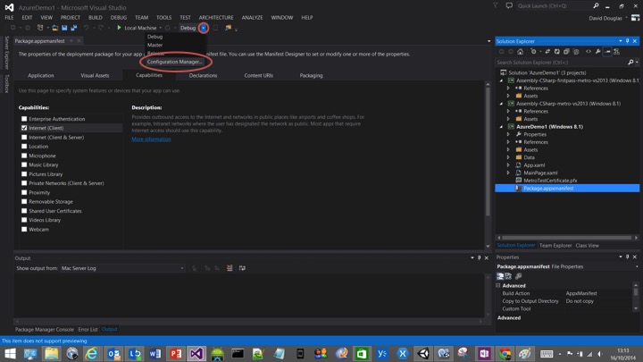Screen dimensions: 643x362
Task: Click the Open File folder icon
Action: click(x=54, y=28)
